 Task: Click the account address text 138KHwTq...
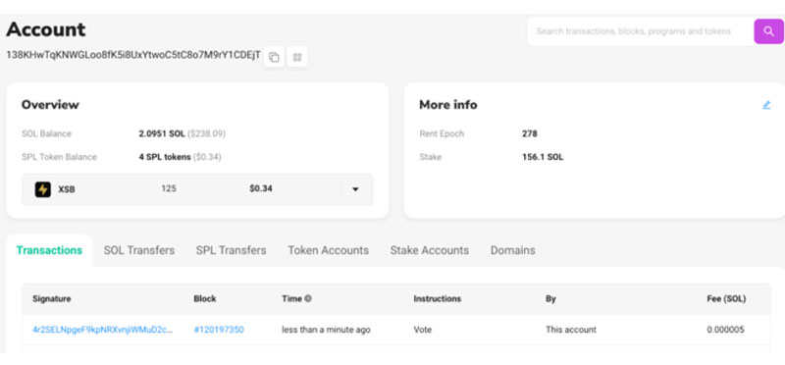coord(133,55)
